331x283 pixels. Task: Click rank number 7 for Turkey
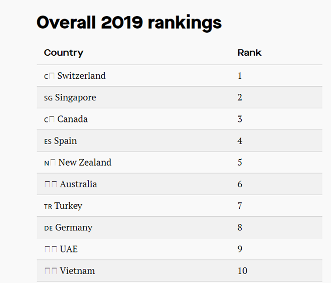(x=240, y=206)
